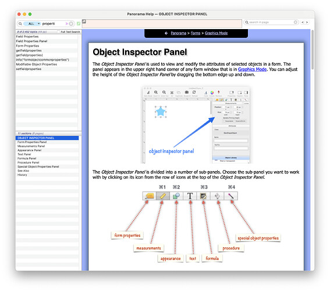Click the search in page input field
Screen dimensions: 330x291
coord(271,22)
